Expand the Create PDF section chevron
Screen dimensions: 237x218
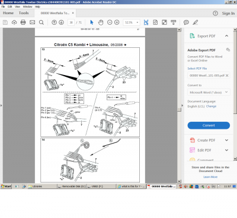tap(226, 140)
